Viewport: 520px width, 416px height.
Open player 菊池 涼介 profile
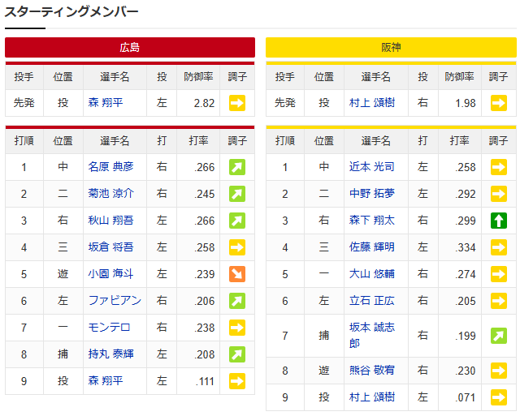(110, 193)
